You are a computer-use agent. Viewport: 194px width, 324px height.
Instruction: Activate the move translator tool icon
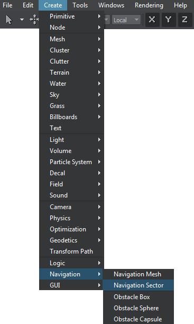tap(34, 20)
